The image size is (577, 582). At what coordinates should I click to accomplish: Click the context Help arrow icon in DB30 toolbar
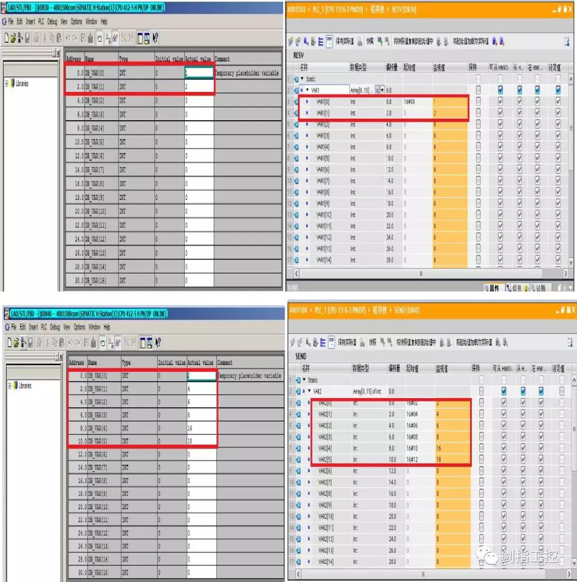click(x=155, y=38)
